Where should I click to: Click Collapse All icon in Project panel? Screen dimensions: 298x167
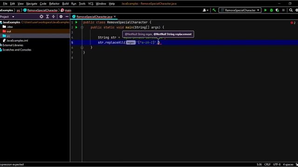pyautogui.click(x=54, y=17)
